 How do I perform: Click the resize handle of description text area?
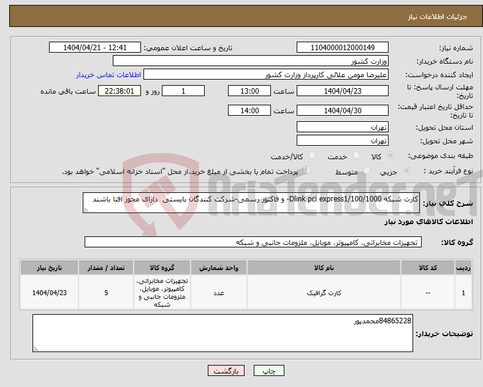click(x=86, y=210)
